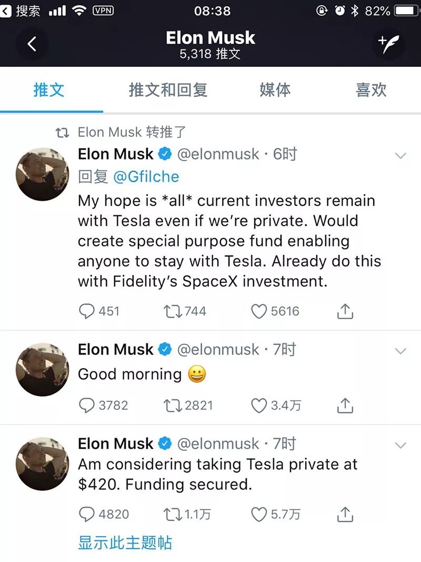Share the Good morning tweet
The height and width of the screenshot is (562, 421).
pyautogui.click(x=344, y=406)
